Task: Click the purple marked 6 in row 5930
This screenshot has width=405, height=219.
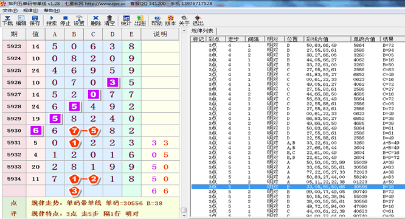Action: [36, 131]
